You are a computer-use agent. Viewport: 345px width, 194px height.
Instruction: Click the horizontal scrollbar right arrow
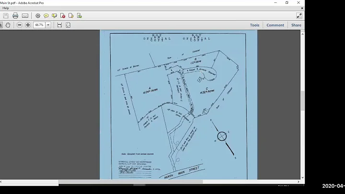299,182
